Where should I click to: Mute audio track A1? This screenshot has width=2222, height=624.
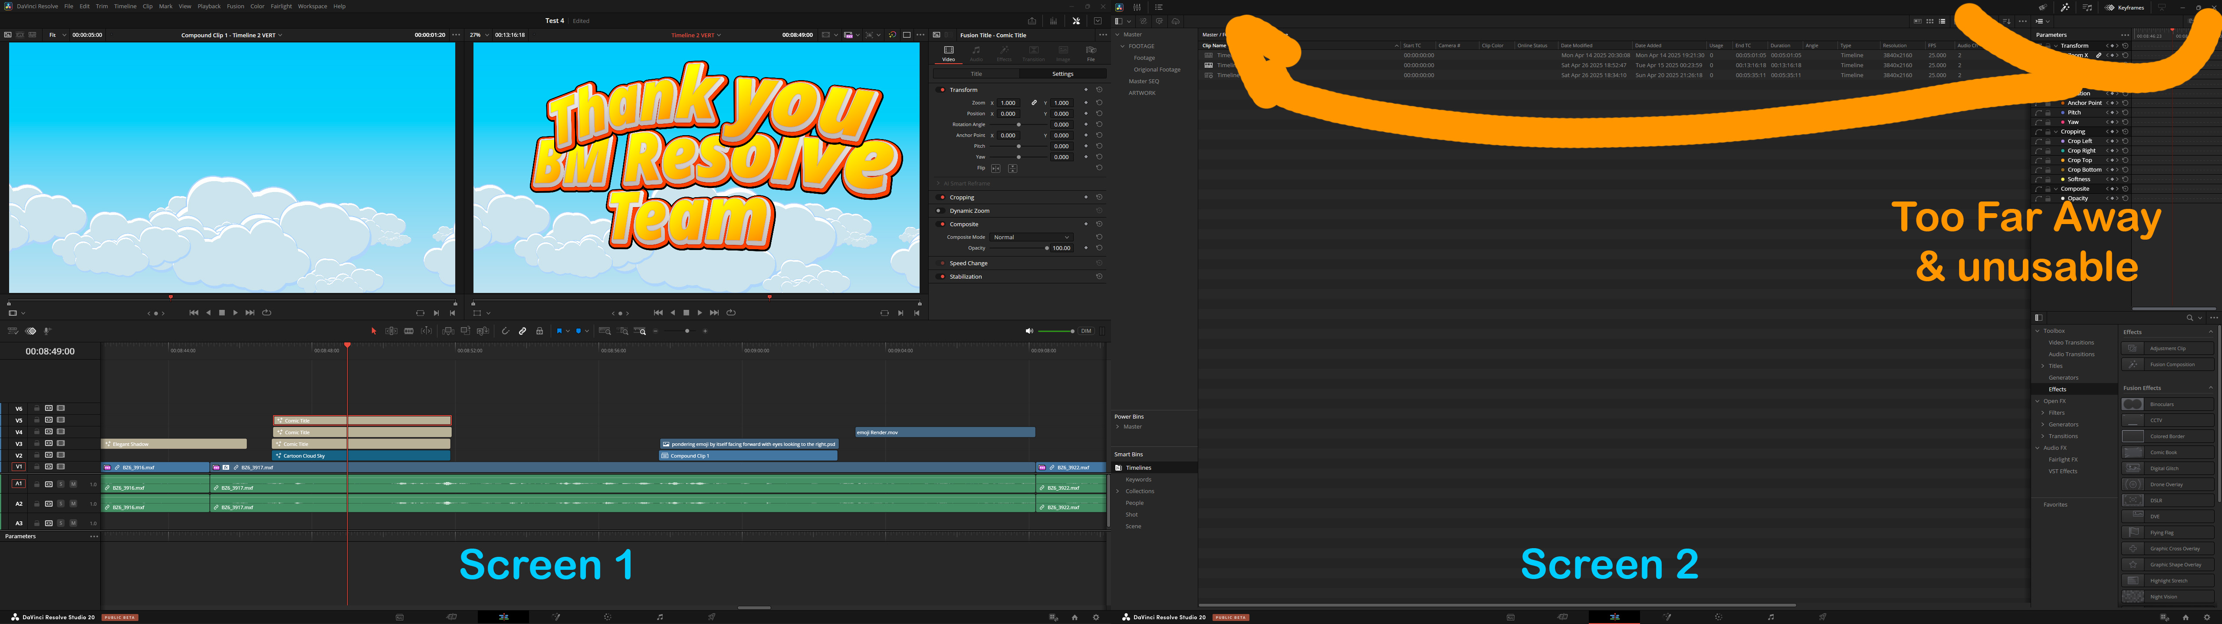73,484
